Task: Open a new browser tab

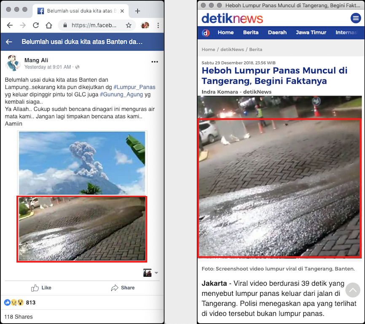Action: pyautogui.click(x=137, y=11)
